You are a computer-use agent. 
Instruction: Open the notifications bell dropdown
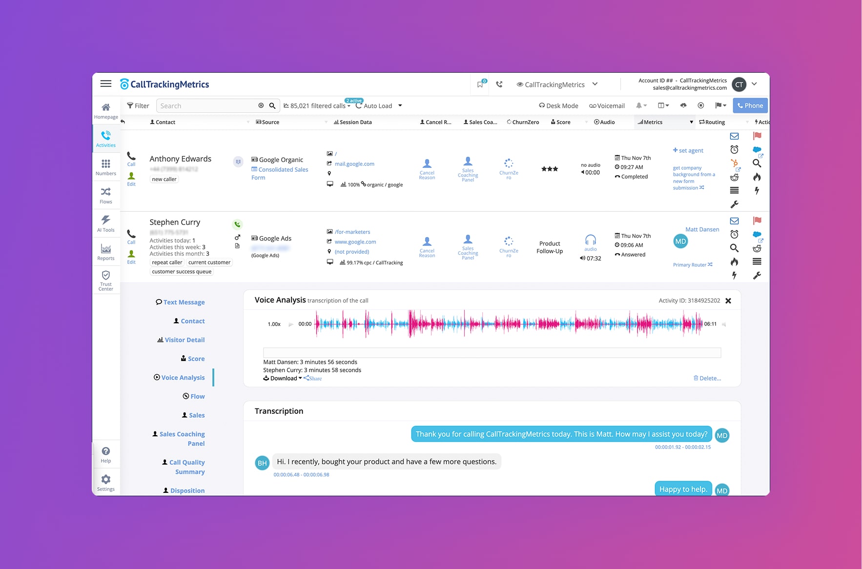pyautogui.click(x=641, y=105)
